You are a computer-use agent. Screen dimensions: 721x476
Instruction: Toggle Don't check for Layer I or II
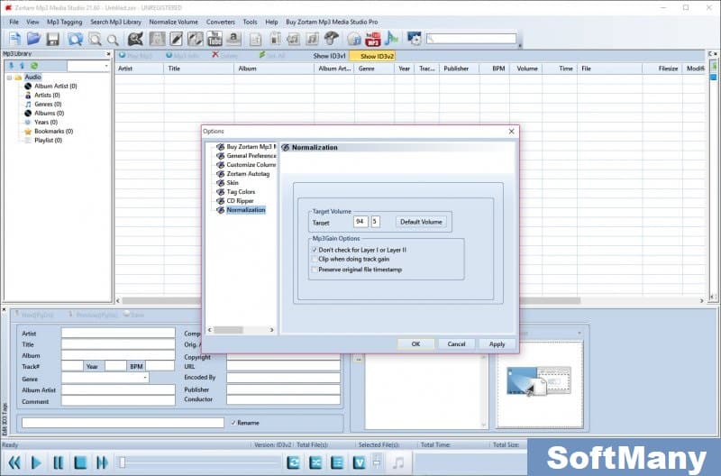[x=315, y=250]
